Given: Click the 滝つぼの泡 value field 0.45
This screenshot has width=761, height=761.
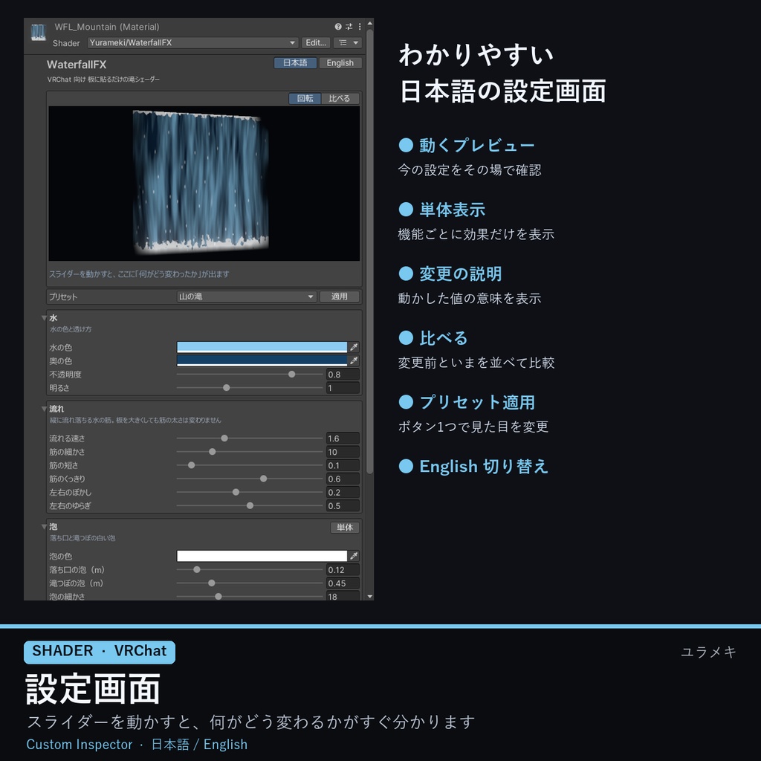Looking at the screenshot, I should [x=343, y=583].
